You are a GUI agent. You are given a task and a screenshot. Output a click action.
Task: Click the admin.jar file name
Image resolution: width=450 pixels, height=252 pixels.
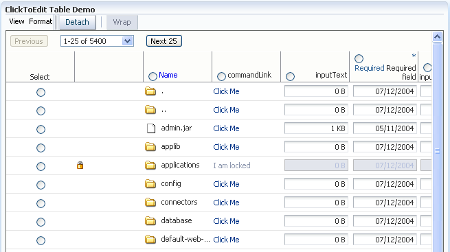176,128
